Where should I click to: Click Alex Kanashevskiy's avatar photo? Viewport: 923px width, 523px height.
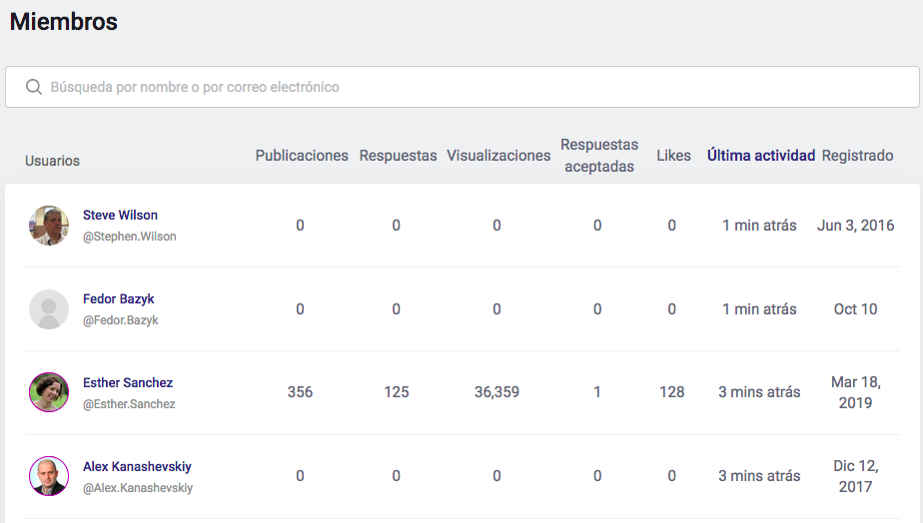(x=48, y=477)
